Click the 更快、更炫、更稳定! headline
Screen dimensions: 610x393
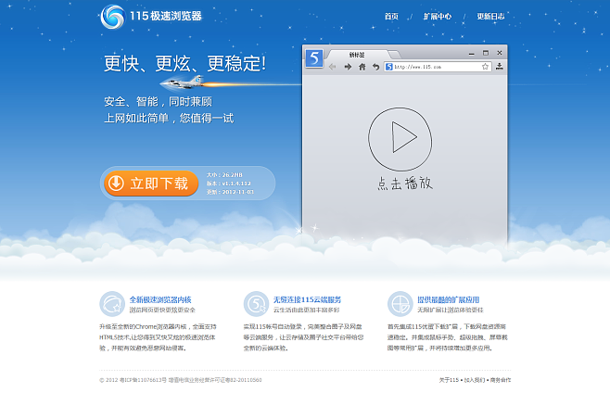click(185, 63)
